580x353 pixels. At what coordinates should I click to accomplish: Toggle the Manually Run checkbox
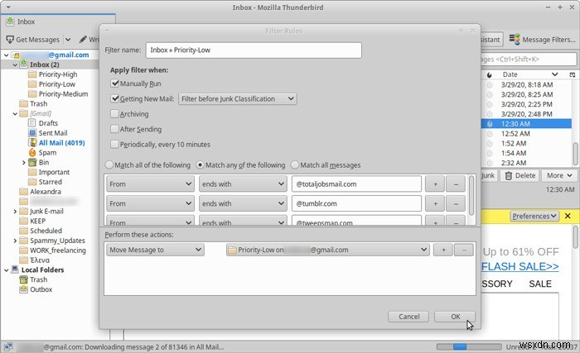tap(114, 83)
